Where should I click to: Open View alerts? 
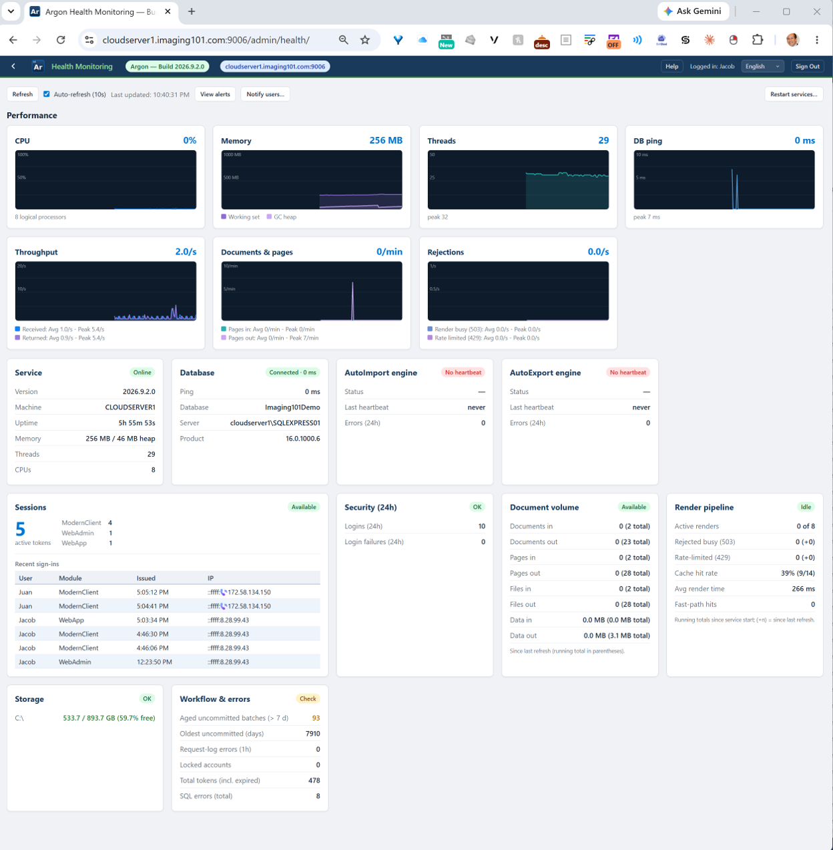click(x=216, y=94)
